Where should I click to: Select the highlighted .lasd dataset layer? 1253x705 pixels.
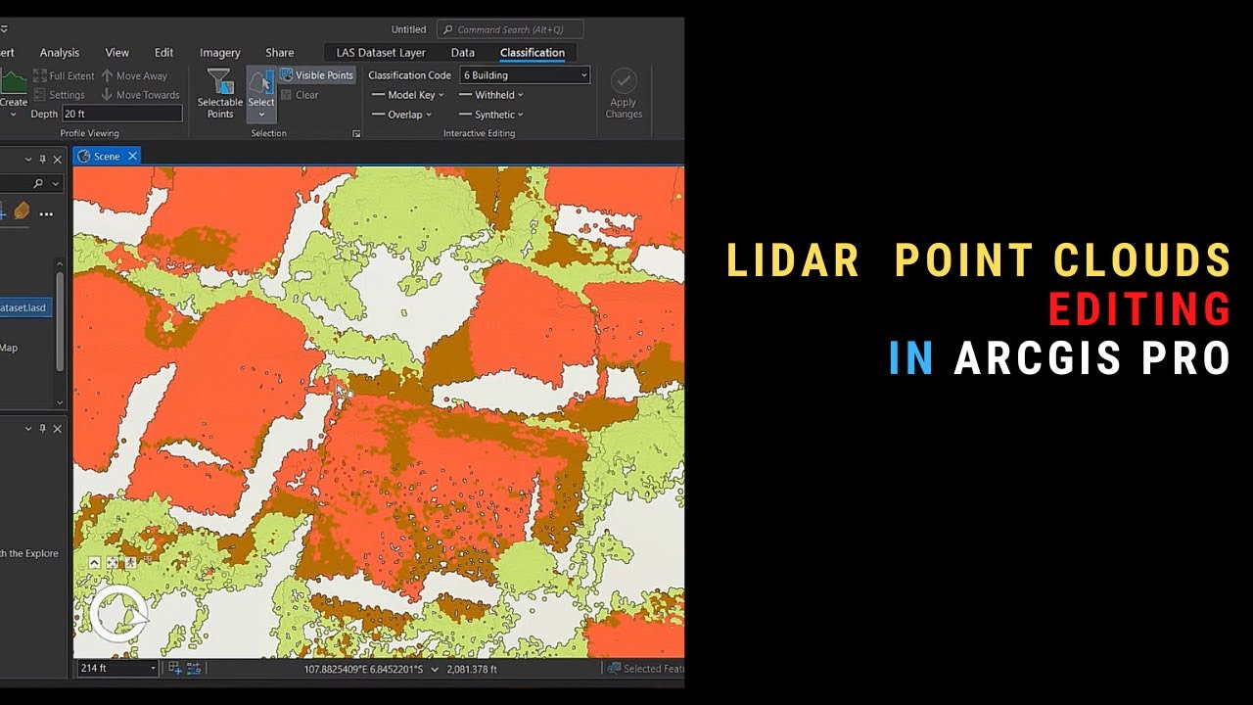25,307
